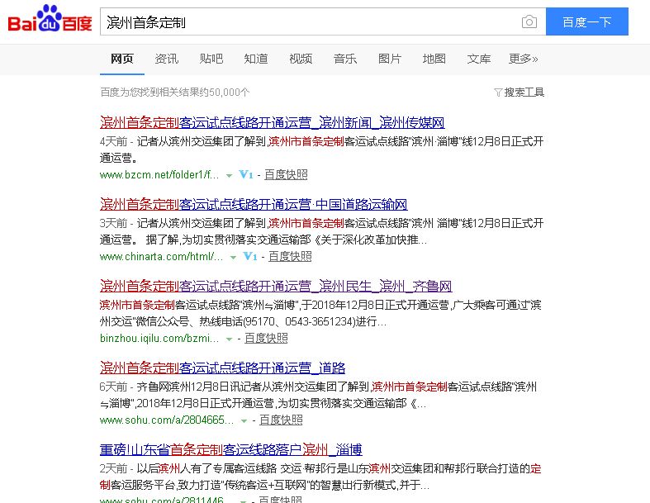Switch to 资讯 tab
This screenshot has height=503, width=650.
pyautogui.click(x=167, y=59)
